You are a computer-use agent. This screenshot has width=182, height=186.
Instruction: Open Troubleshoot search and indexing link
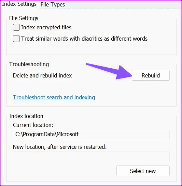point(54,97)
